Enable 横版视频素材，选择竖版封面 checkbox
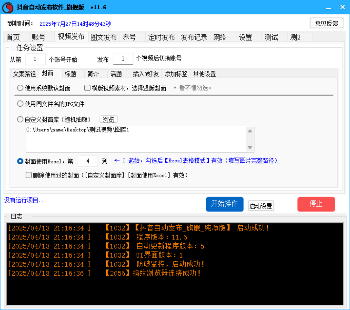 pos(125,88)
